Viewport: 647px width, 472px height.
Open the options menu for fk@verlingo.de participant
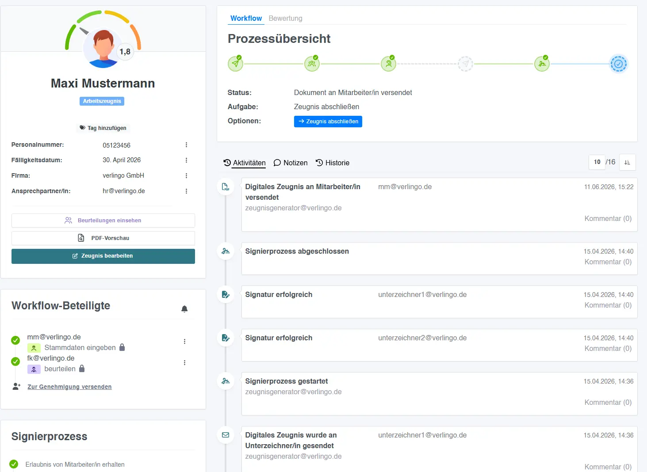(184, 363)
